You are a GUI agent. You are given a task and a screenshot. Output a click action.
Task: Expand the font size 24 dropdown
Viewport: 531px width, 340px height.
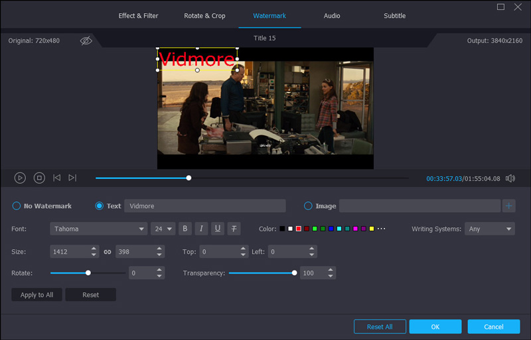163,229
